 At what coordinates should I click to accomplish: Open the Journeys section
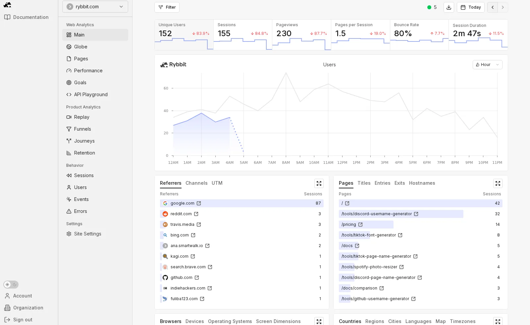95,141
